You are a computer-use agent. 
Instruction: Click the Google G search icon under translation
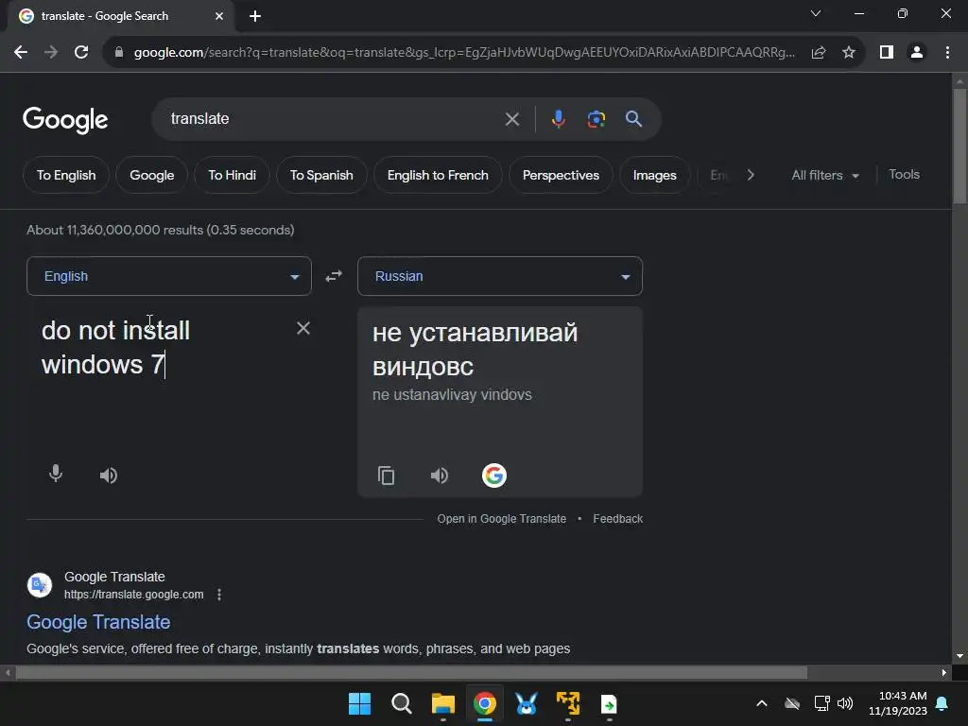coord(493,475)
